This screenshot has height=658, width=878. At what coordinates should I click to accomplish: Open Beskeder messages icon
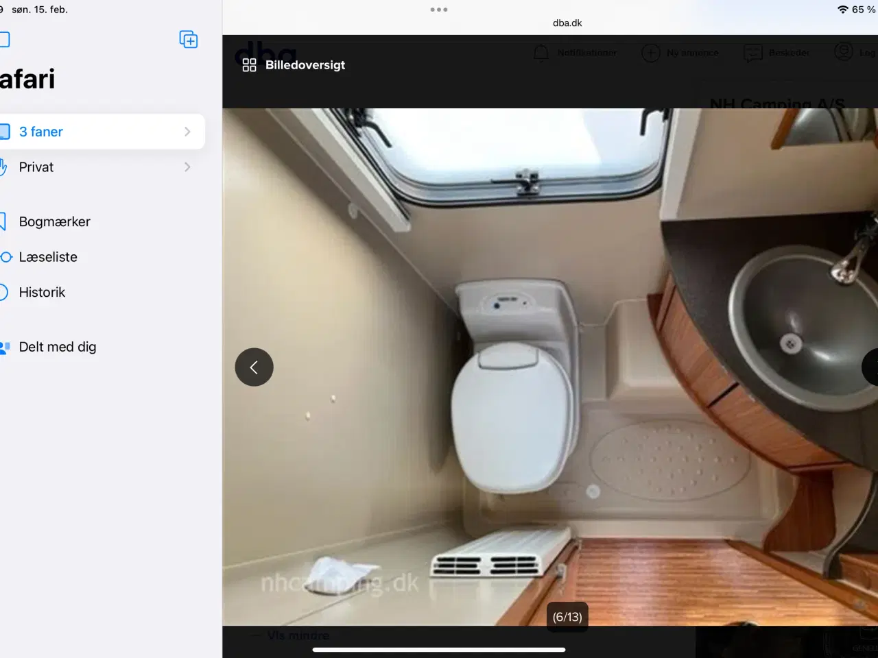click(753, 53)
